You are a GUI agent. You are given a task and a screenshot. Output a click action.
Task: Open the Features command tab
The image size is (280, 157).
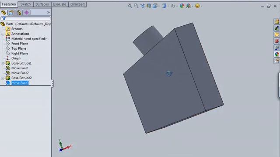pyautogui.click(x=9, y=4)
